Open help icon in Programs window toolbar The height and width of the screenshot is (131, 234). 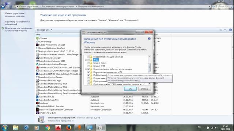[230, 30]
